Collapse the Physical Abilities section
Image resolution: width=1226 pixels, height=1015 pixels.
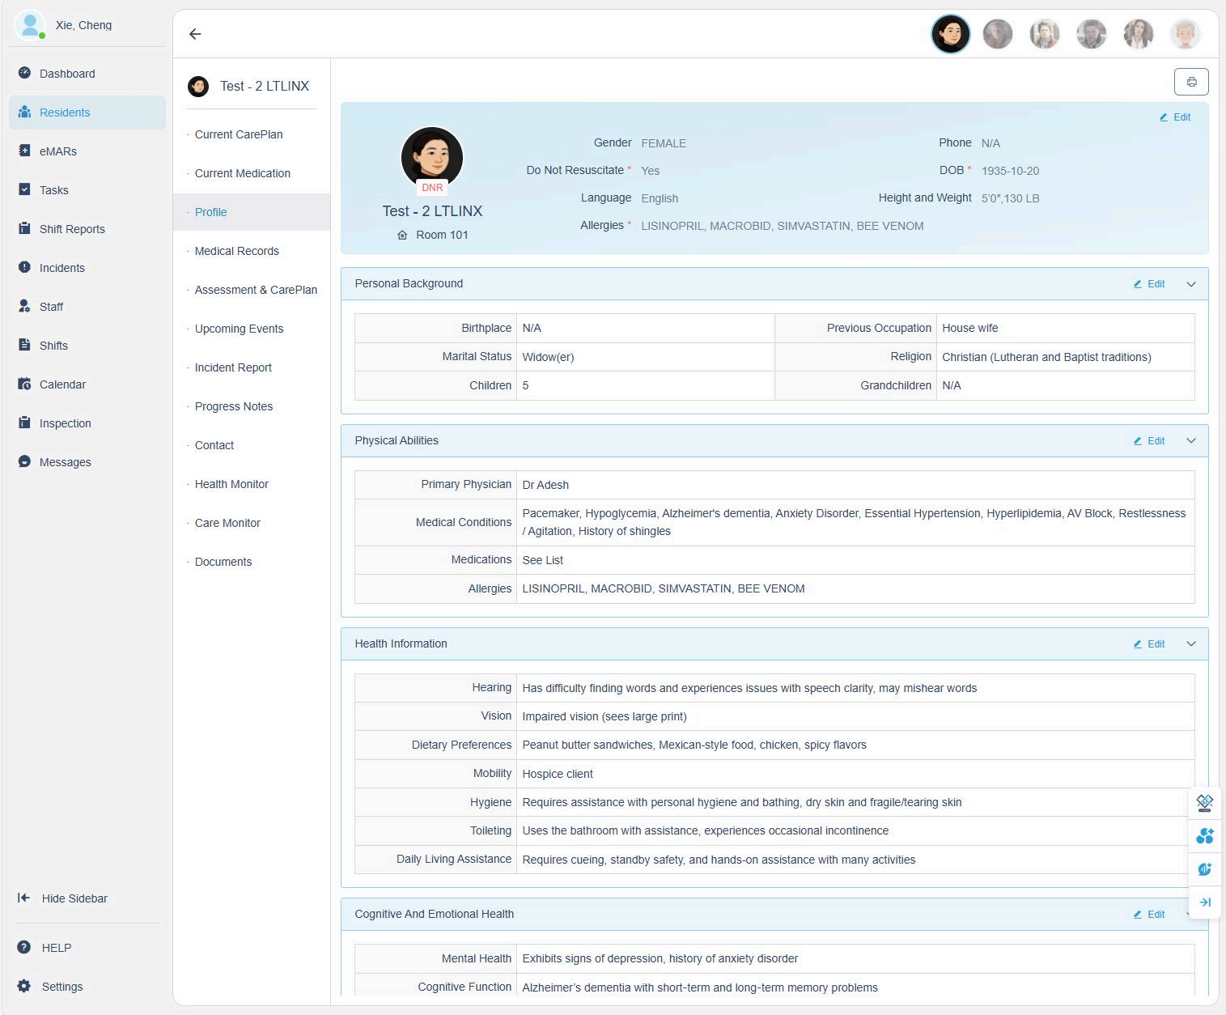click(1191, 441)
